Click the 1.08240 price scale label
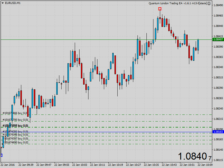This screenshot has height=168, width=224. pyautogui.click(x=218, y=109)
